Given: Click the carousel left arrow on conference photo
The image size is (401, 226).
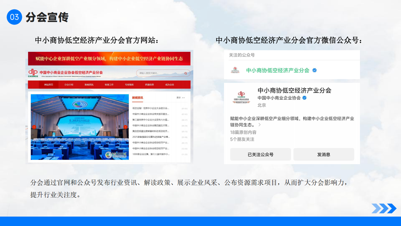Looking at the screenshot, I should 34,127.
